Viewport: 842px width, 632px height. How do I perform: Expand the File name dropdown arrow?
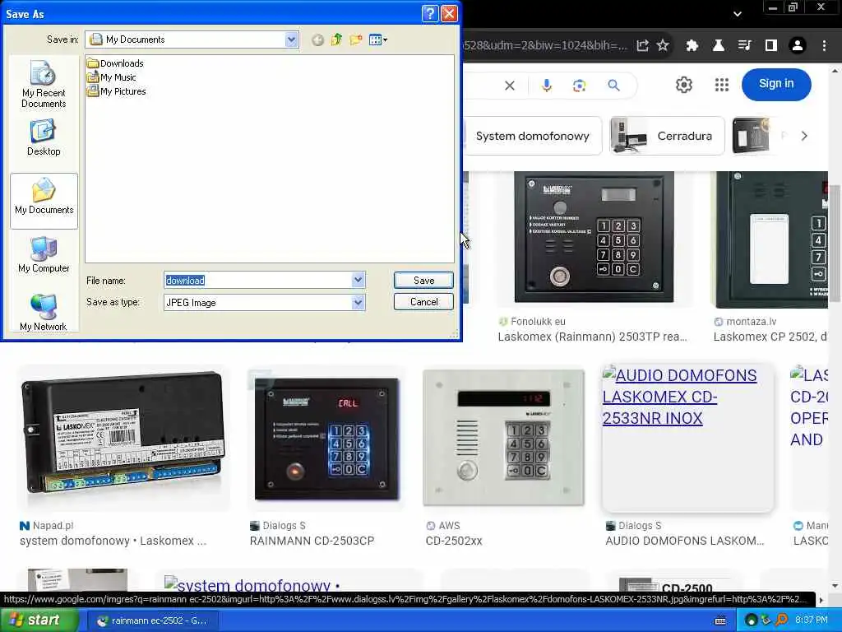click(359, 280)
